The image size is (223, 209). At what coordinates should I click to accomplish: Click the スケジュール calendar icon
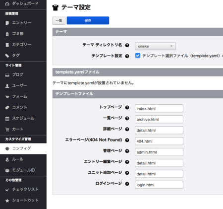[7, 119]
